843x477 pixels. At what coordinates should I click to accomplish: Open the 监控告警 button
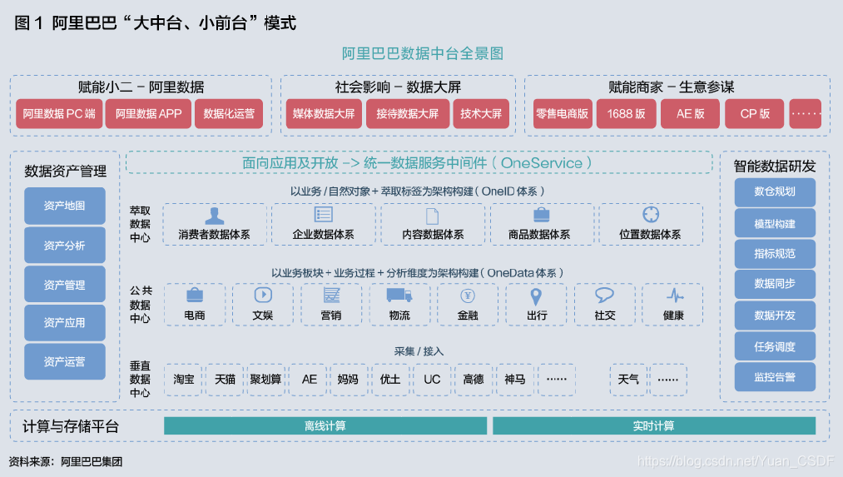(x=775, y=377)
